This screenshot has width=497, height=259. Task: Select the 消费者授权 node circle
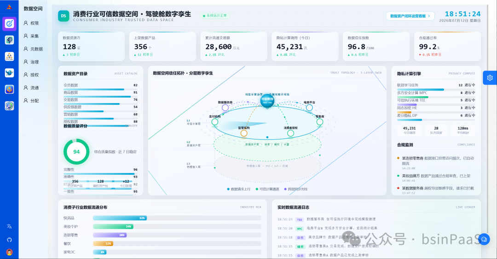pos(290,133)
